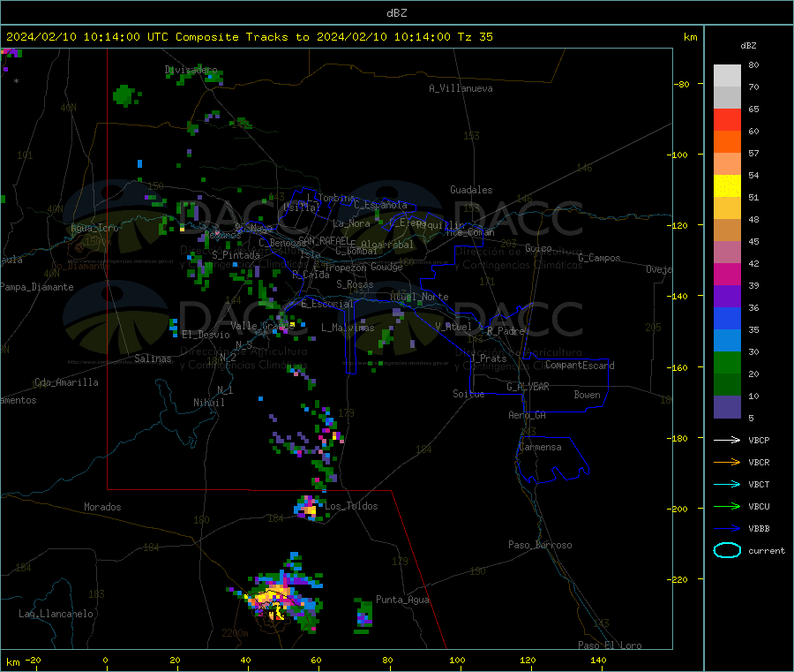
Task: Click the white VBCP arrow legend icon
Action: (727, 440)
